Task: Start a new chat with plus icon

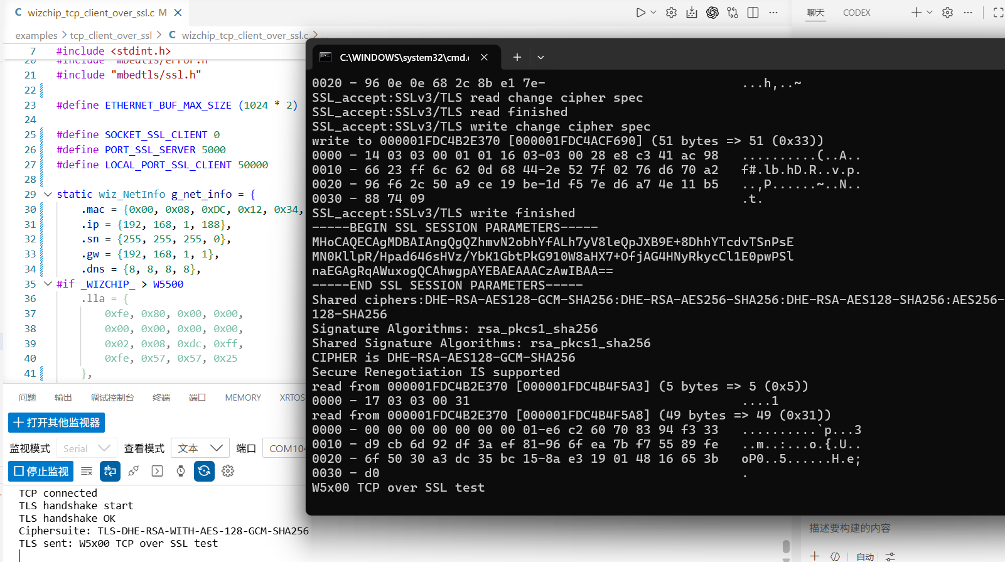Action: (916, 13)
